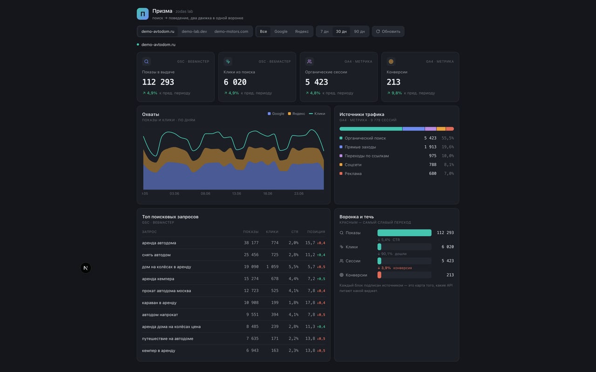Sort table by CTR column header
Image resolution: width=596 pixels, height=372 pixels.
tap(295, 232)
